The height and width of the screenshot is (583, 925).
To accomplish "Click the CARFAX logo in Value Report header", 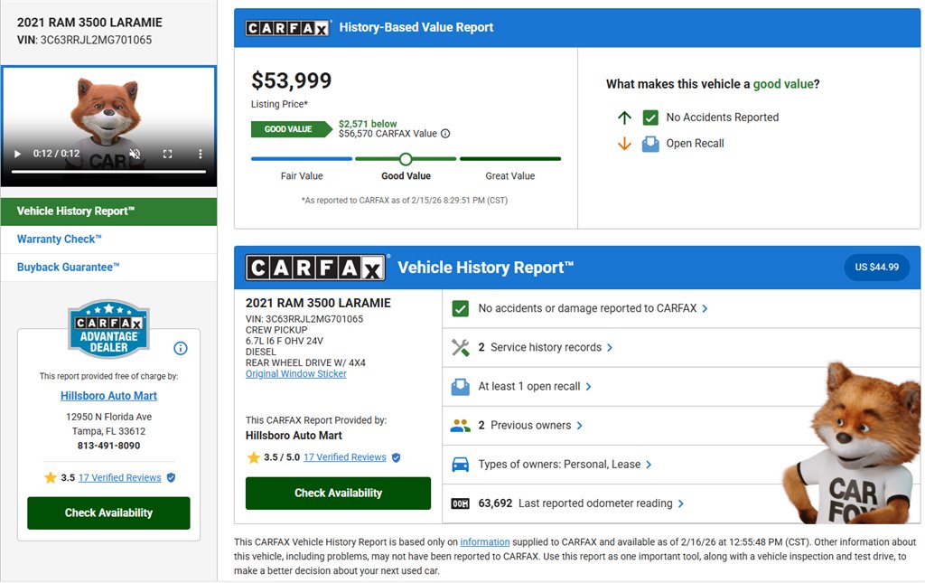I will pyautogui.click(x=287, y=28).
